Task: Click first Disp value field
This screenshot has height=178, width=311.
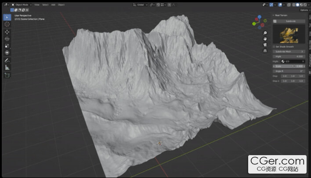Action: (x=285, y=76)
